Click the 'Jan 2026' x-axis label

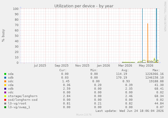(104, 66)
